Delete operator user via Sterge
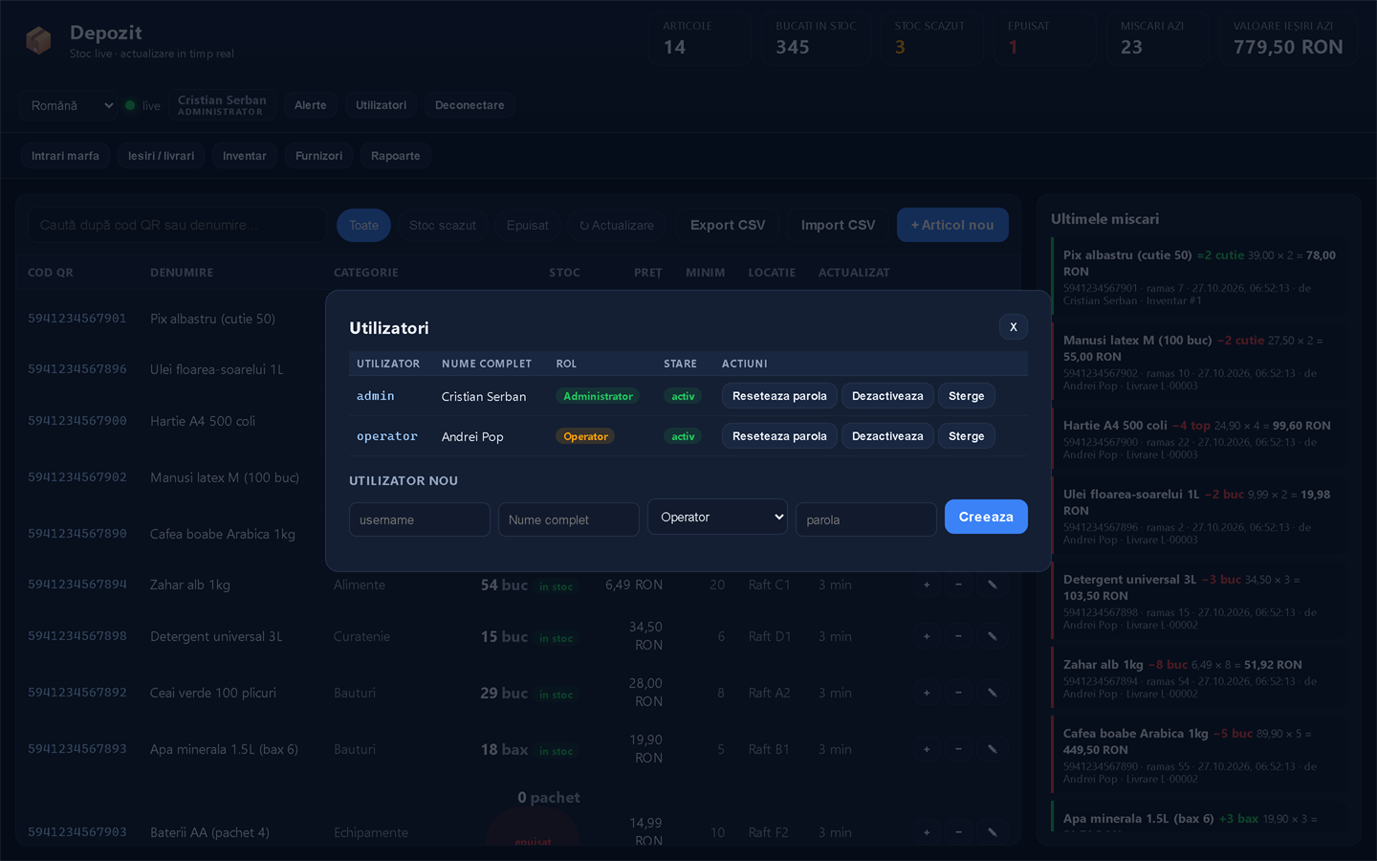This screenshot has width=1377, height=861. point(966,436)
